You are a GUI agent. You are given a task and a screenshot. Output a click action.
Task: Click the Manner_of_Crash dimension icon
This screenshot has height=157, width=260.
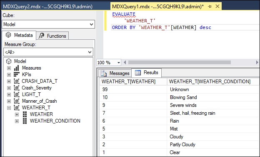[17, 101]
